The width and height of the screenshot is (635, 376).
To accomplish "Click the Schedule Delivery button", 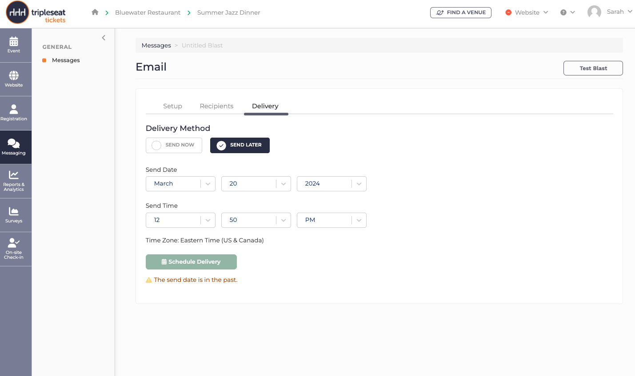I will tap(191, 262).
